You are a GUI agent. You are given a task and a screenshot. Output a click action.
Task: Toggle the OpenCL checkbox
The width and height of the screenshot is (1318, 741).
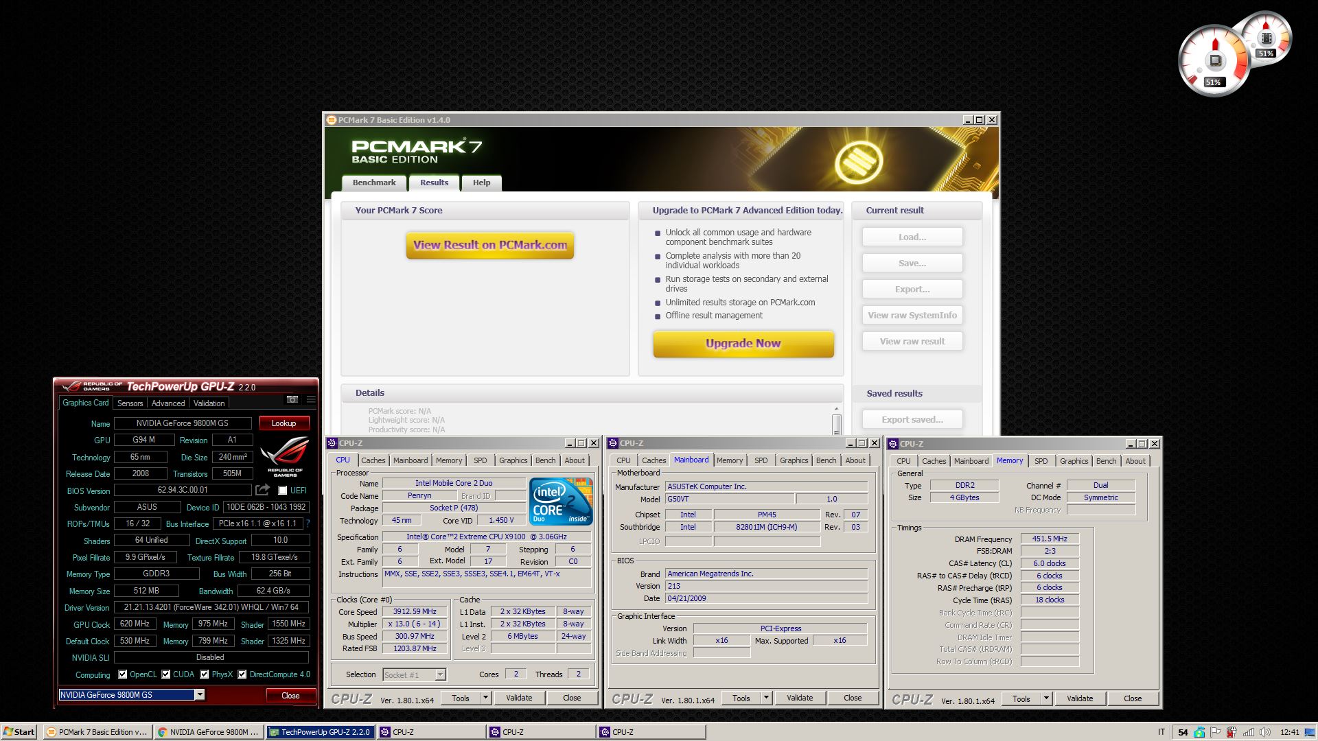(122, 674)
